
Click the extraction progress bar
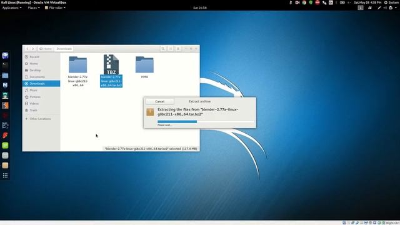(x=206, y=122)
